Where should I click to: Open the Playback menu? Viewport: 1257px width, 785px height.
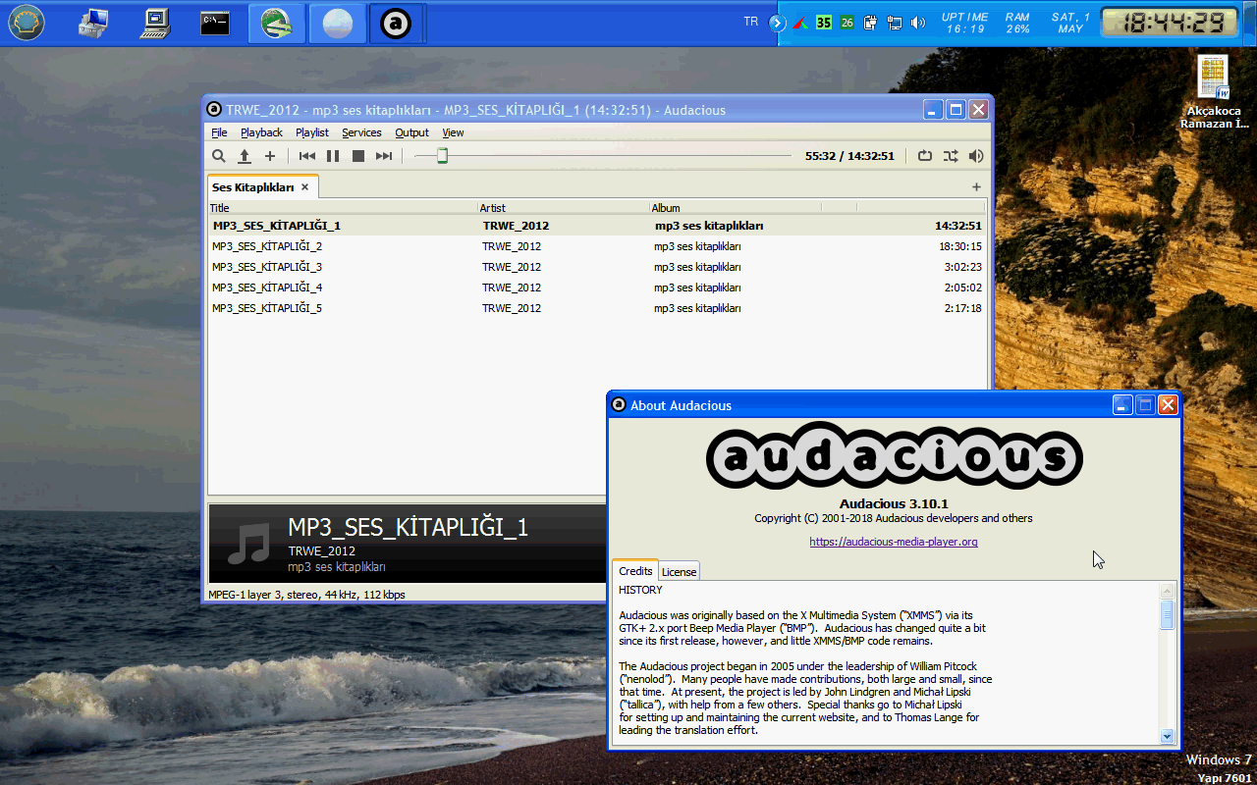point(261,132)
